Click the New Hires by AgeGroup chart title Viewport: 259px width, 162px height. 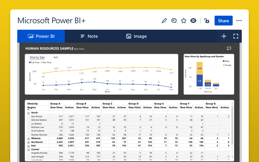pyautogui.click(x=204, y=56)
